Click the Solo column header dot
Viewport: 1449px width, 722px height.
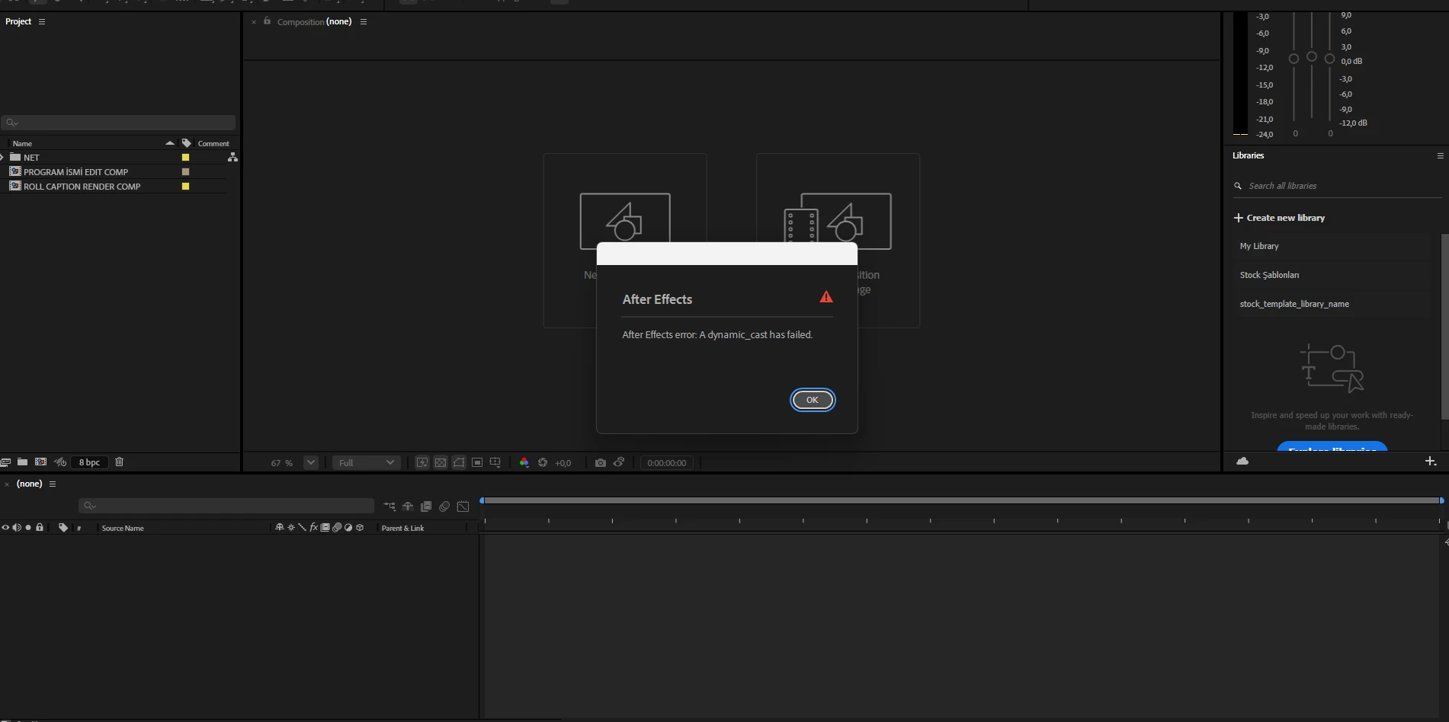[28, 527]
